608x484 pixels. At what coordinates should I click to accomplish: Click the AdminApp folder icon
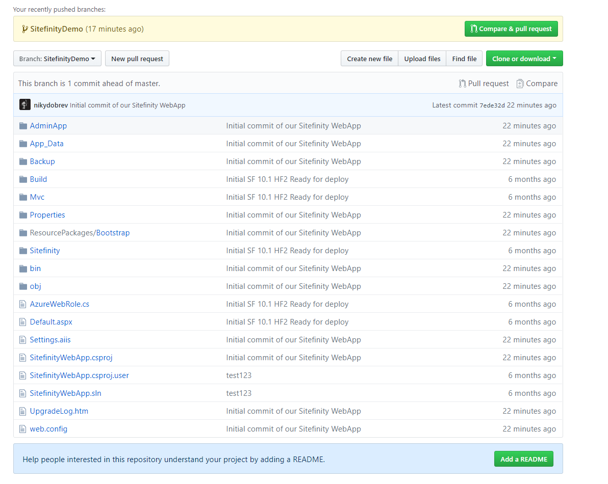coord(23,126)
